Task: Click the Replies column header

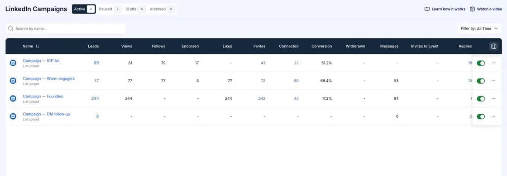Action: pos(465,46)
